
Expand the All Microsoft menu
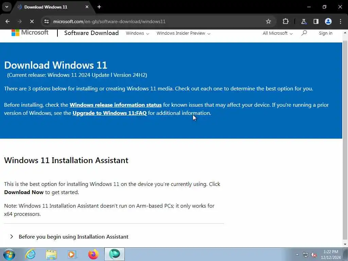pyautogui.click(x=278, y=33)
